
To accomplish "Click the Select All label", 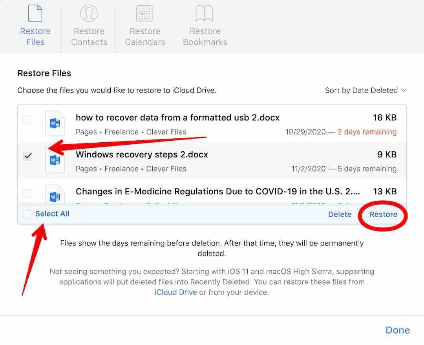I will coord(52,214).
